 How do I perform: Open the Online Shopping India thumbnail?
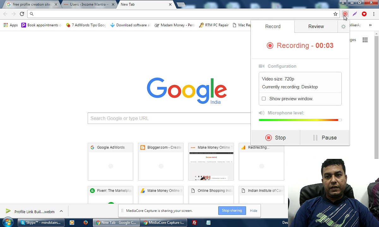pos(211,195)
